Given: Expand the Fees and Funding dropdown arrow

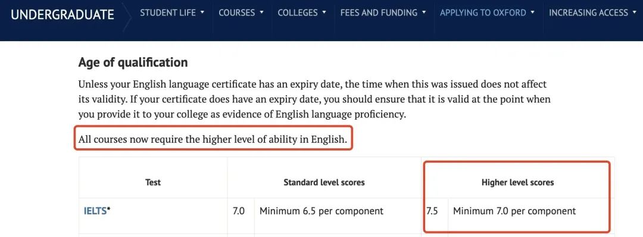Looking at the screenshot, I should click(424, 13).
